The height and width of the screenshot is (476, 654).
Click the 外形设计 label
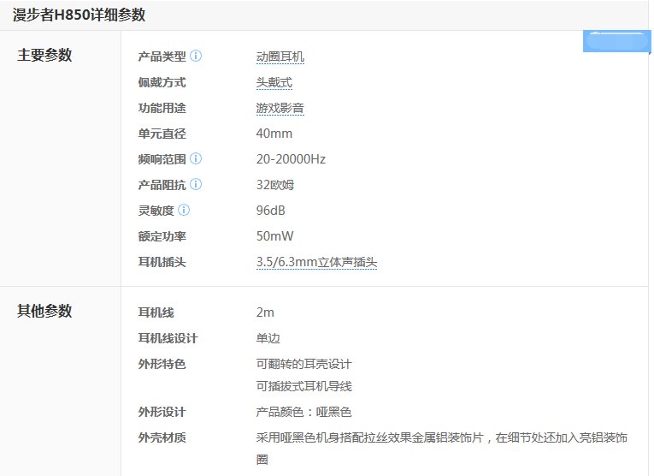tap(162, 412)
